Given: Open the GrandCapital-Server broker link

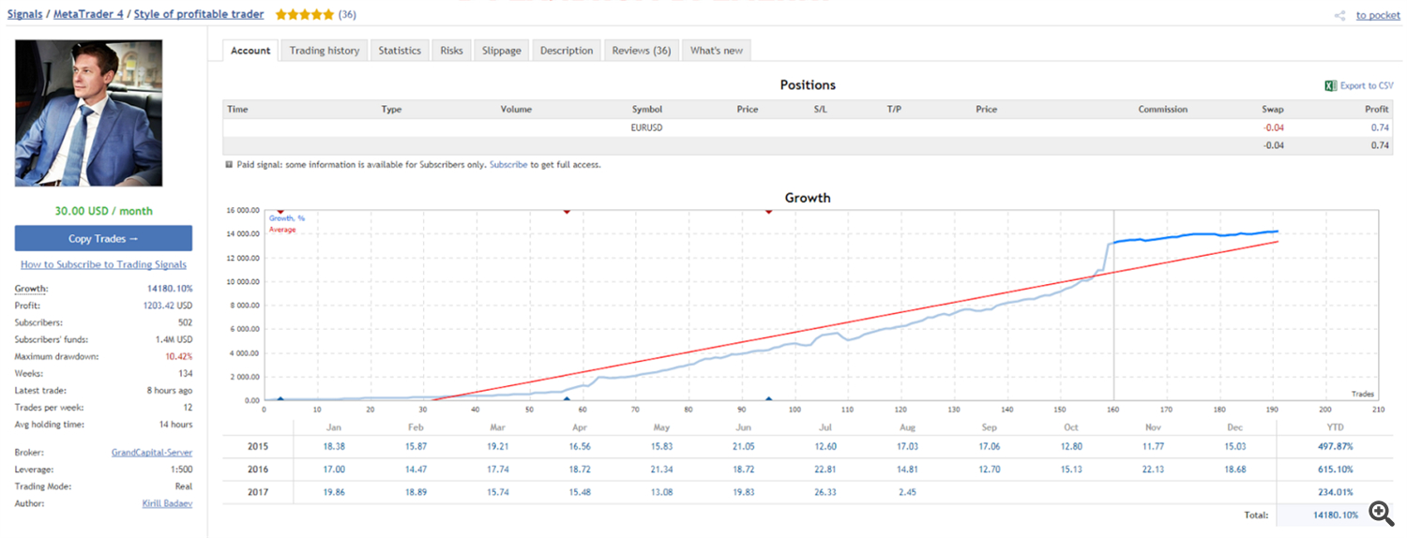Looking at the screenshot, I should 152,453.
